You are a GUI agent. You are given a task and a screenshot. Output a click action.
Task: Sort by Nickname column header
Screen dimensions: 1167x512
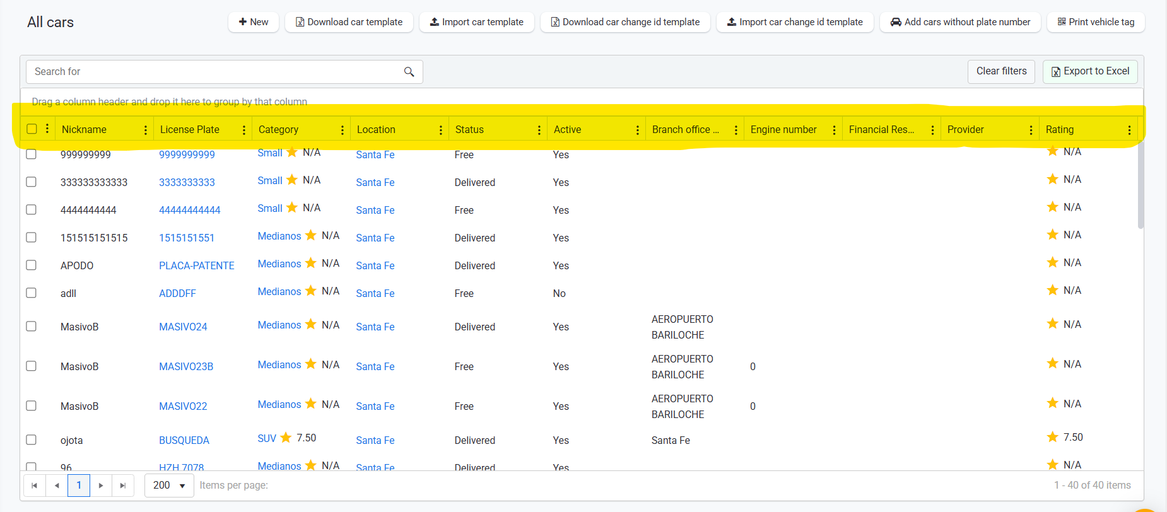(84, 130)
